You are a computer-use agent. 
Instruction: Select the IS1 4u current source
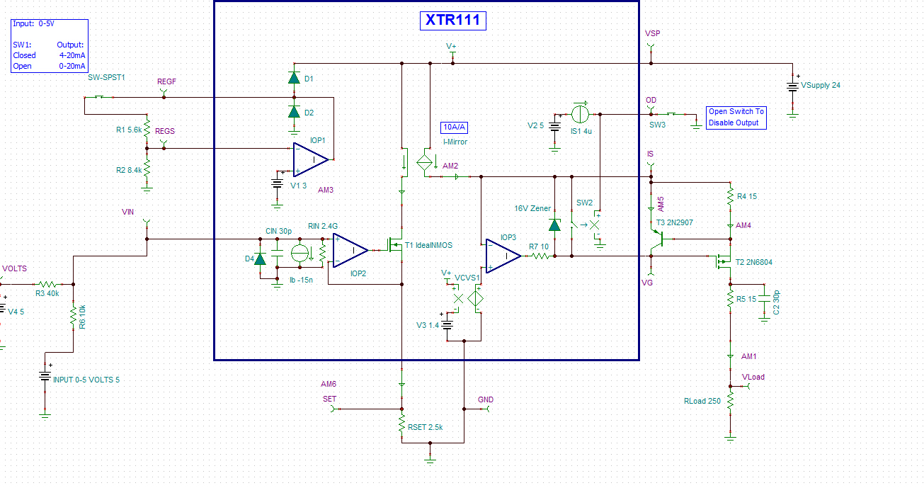click(x=581, y=113)
